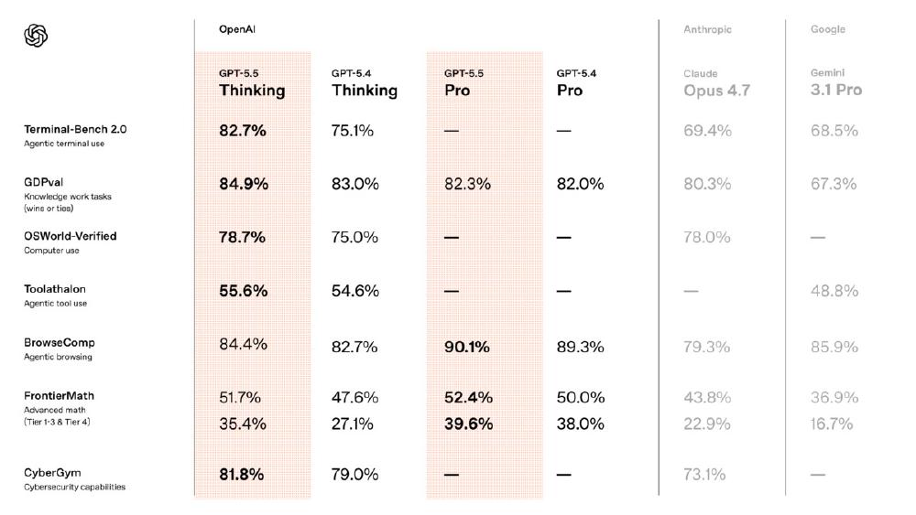Open the FrontierMath row label
Image resolution: width=916 pixels, height=515 pixels.
59,396
